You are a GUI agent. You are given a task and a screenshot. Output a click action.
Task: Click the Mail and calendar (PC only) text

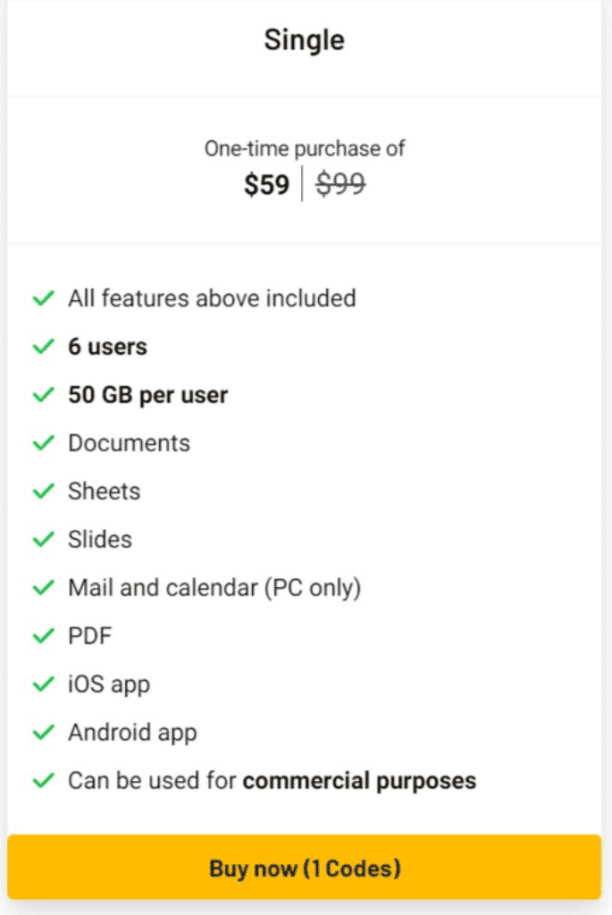click(214, 588)
